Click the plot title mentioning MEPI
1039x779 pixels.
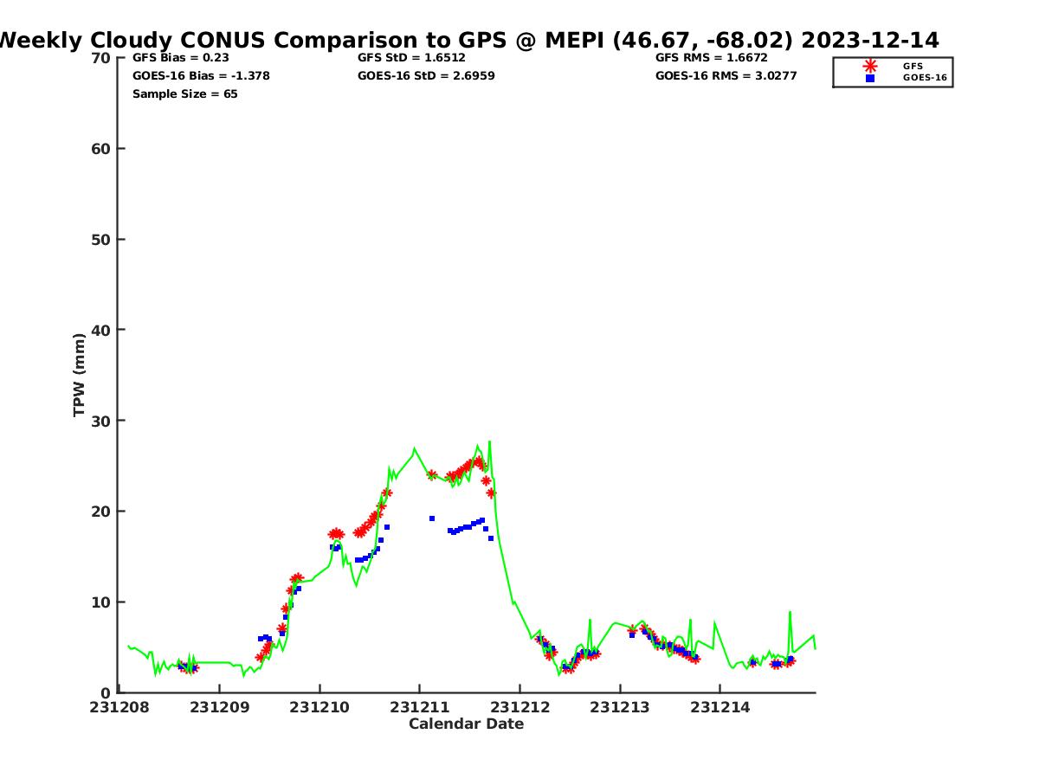468,40
